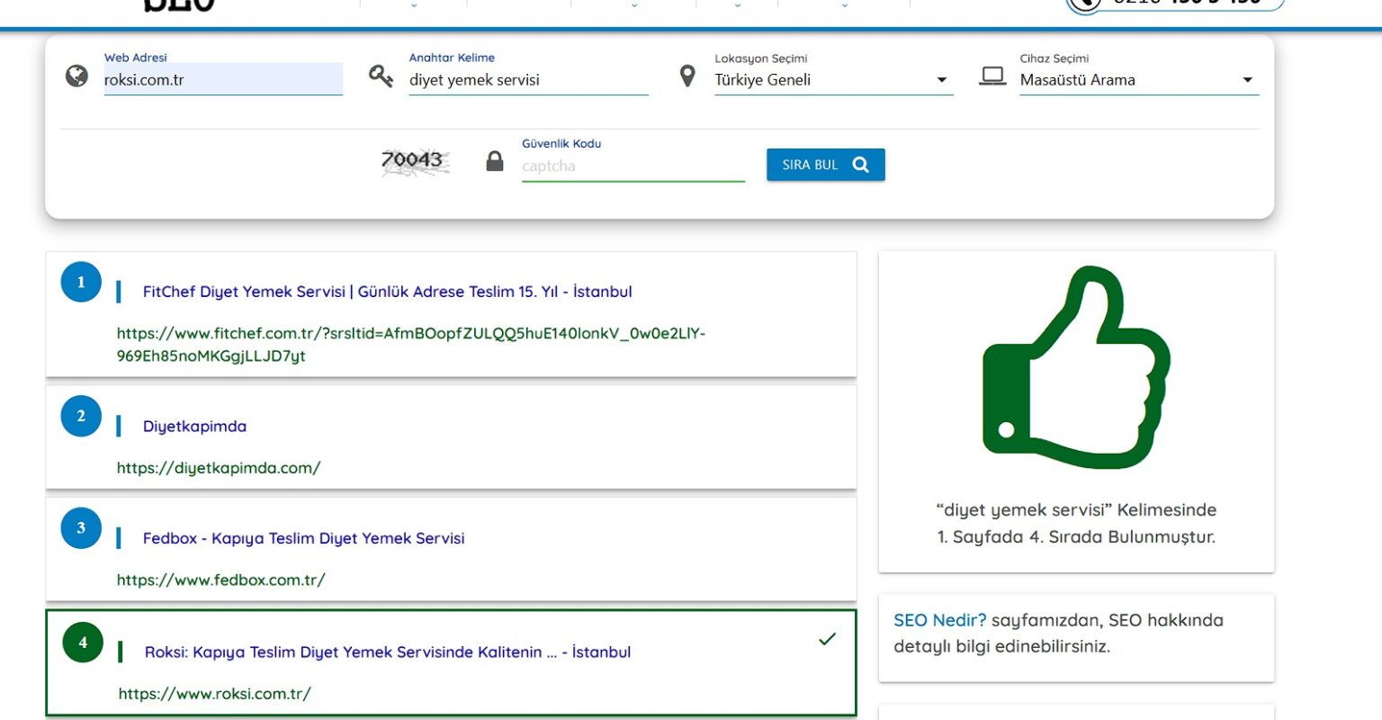This screenshot has width=1382, height=720.
Task: Click the blue number 1 badge
Action: click(x=81, y=283)
